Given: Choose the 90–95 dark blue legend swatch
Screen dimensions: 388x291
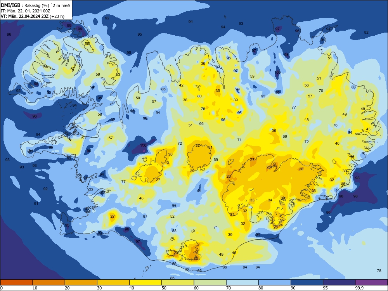Looking at the screenshot, I should 307,282.
